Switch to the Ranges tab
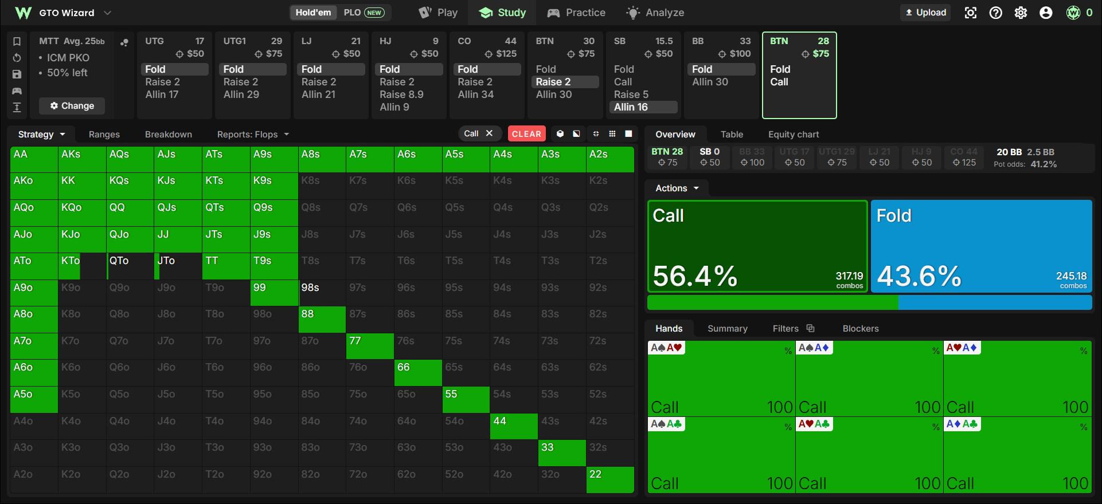 point(104,134)
